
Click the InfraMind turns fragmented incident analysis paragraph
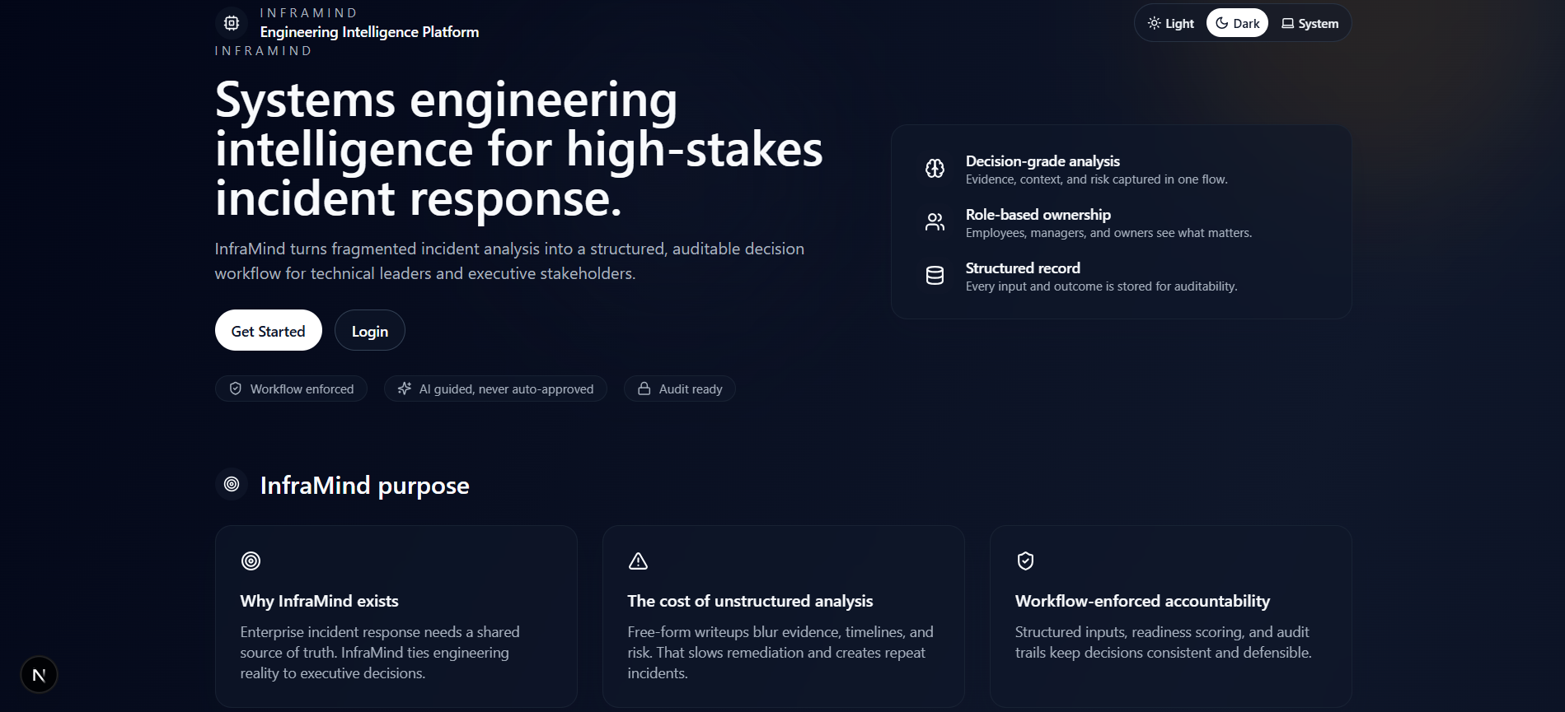(x=509, y=261)
